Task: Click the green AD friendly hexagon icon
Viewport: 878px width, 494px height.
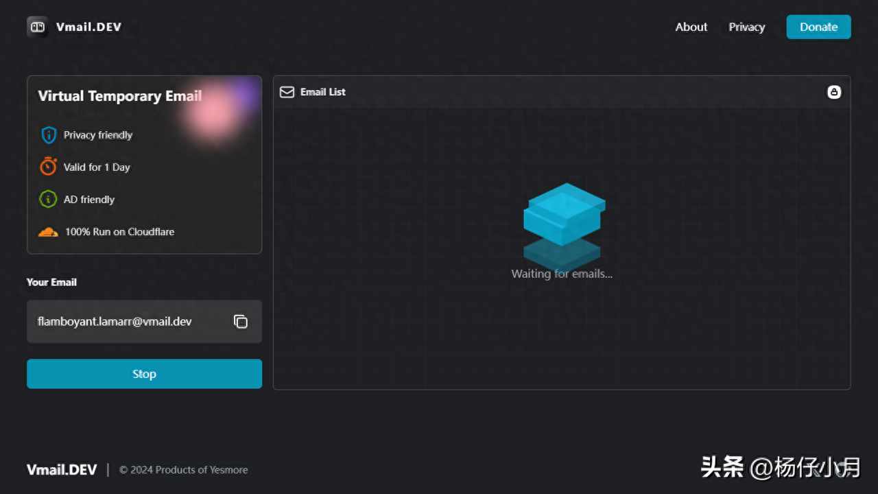Action: pyautogui.click(x=48, y=200)
